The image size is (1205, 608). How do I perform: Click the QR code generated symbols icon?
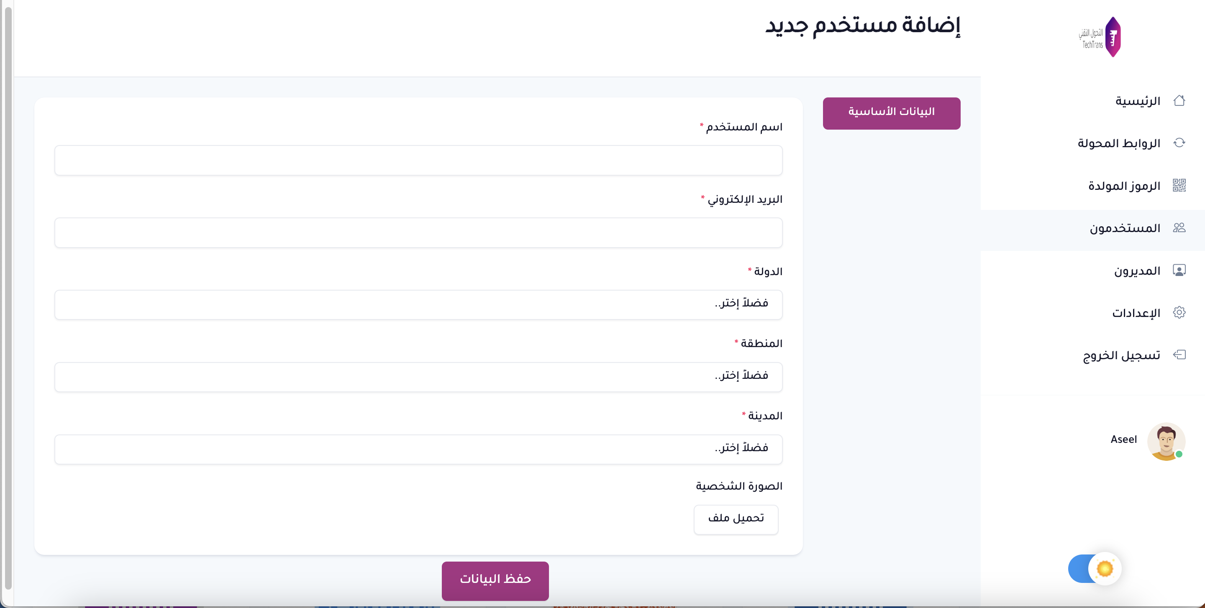pyautogui.click(x=1179, y=186)
